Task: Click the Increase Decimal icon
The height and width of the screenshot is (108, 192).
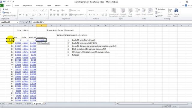Action: pyautogui.click(x=103, y=15)
